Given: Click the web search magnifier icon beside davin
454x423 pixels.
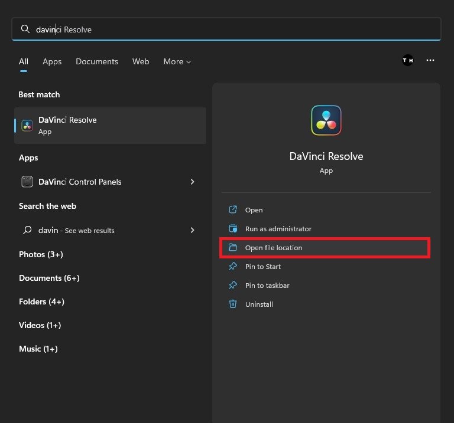Looking at the screenshot, I should (x=27, y=230).
